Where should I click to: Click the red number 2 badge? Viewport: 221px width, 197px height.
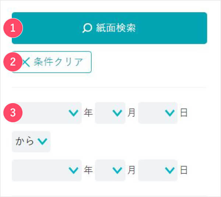pyautogui.click(x=13, y=62)
